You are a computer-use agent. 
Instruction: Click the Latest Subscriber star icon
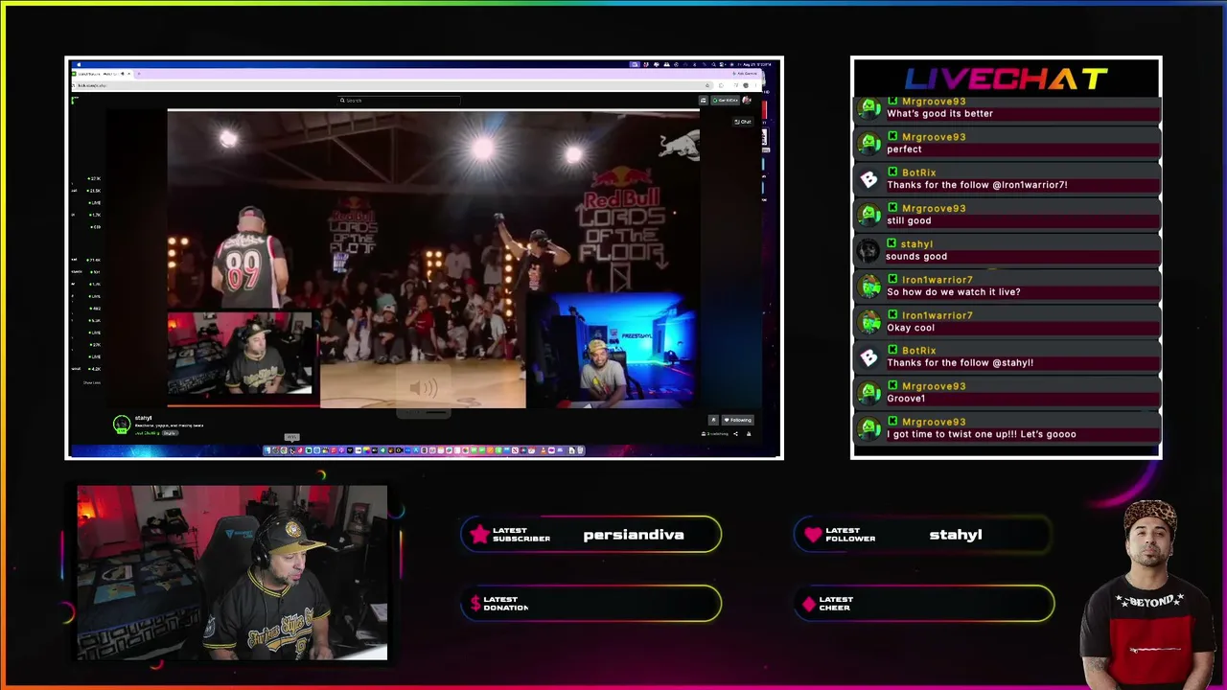(x=479, y=535)
